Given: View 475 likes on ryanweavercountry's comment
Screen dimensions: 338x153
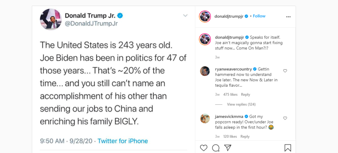Looking at the screenshot, I should coord(230,95).
